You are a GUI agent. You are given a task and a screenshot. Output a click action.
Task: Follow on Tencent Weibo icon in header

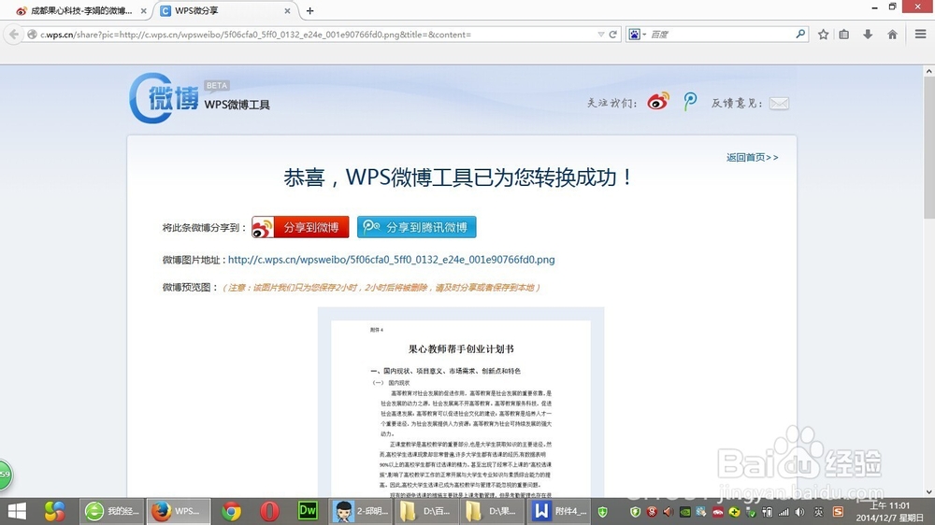tap(690, 102)
